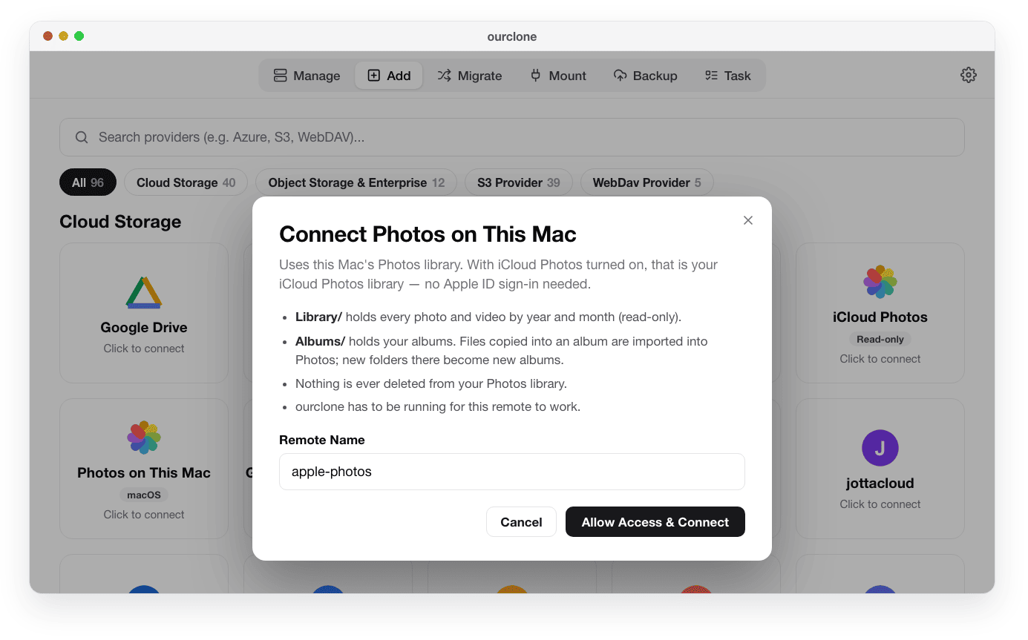The width and height of the screenshot is (1028, 640).
Task: Click the Cloud Storage section heading
Action: [x=120, y=222]
